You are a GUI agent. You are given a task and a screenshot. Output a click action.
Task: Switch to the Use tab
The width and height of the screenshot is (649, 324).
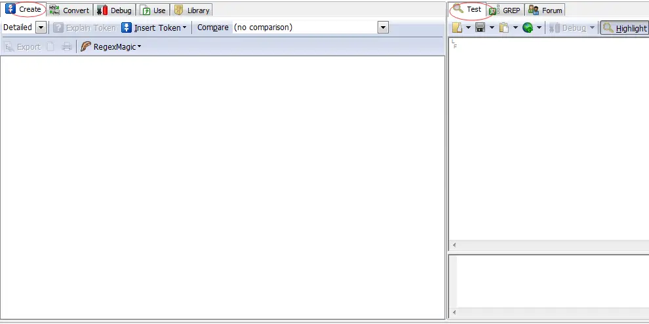click(153, 10)
